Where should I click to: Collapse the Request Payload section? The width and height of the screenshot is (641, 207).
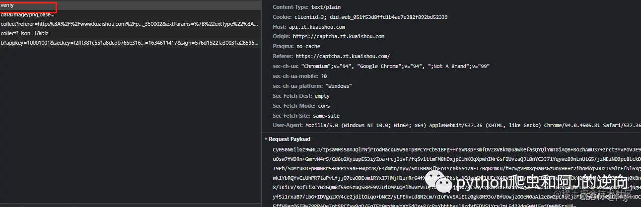point(266,139)
